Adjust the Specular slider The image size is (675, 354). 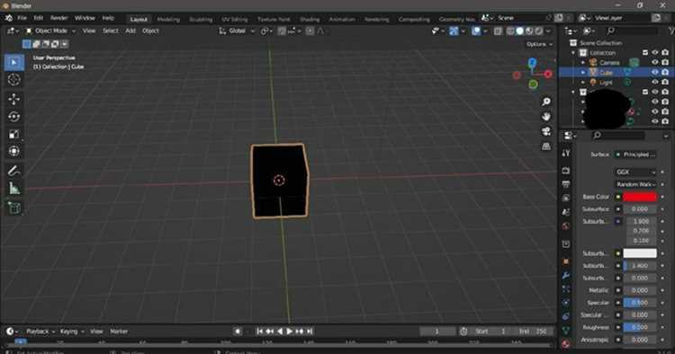coord(640,303)
